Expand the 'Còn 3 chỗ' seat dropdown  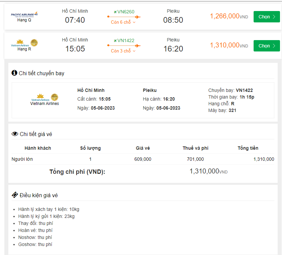pyautogui.click(x=123, y=51)
